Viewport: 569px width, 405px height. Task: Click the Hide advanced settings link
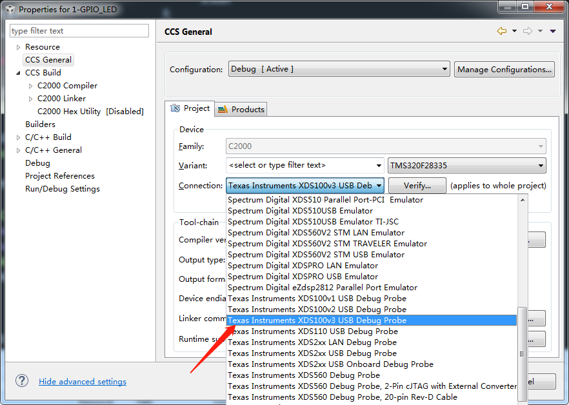(x=83, y=381)
